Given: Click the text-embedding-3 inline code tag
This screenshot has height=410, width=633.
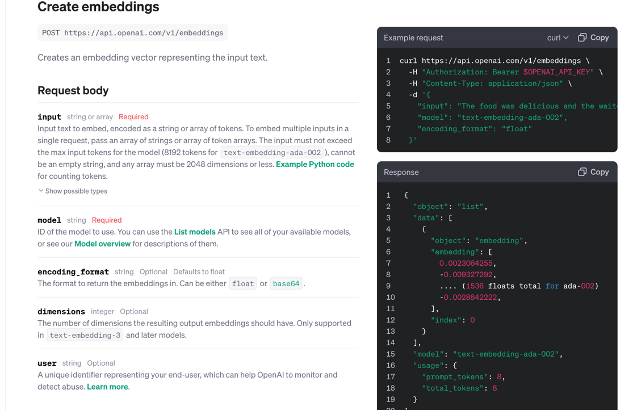Looking at the screenshot, I should point(85,335).
